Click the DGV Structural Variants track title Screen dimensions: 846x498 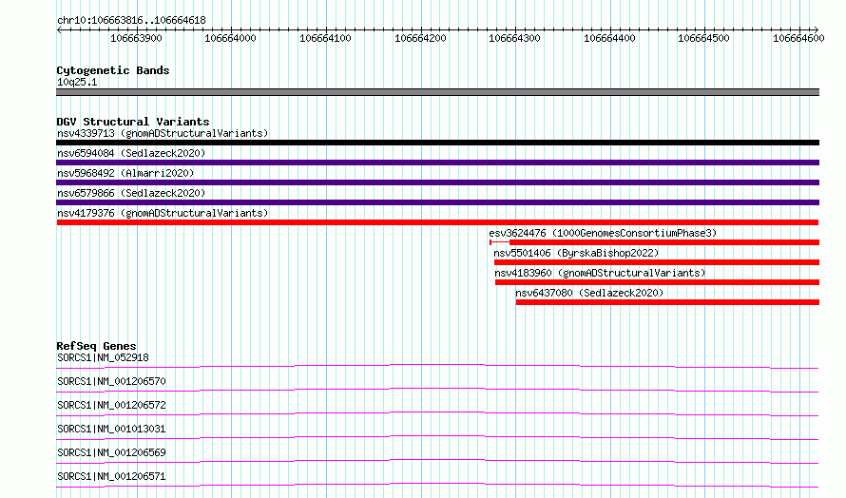(133, 122)
